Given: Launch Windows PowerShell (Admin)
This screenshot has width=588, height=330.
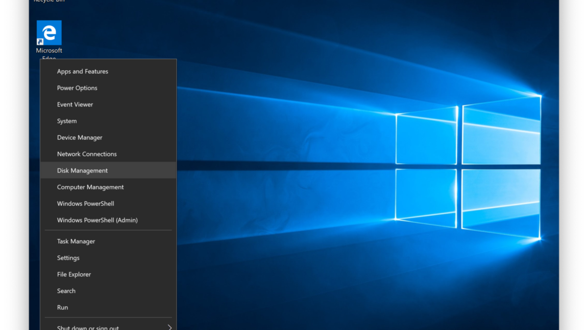Looking at the screenshot, I should pos(97,220).
